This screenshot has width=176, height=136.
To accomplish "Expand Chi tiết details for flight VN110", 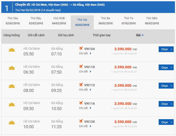I will [85, 71].
